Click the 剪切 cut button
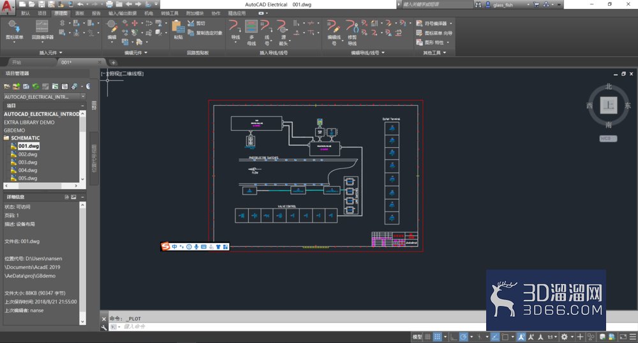This screenshot has width=638, height=343. (x=196, y=23)
